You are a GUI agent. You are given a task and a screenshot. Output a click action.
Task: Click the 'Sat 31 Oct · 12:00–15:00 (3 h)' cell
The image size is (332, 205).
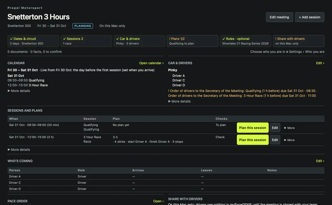(32, 137)
